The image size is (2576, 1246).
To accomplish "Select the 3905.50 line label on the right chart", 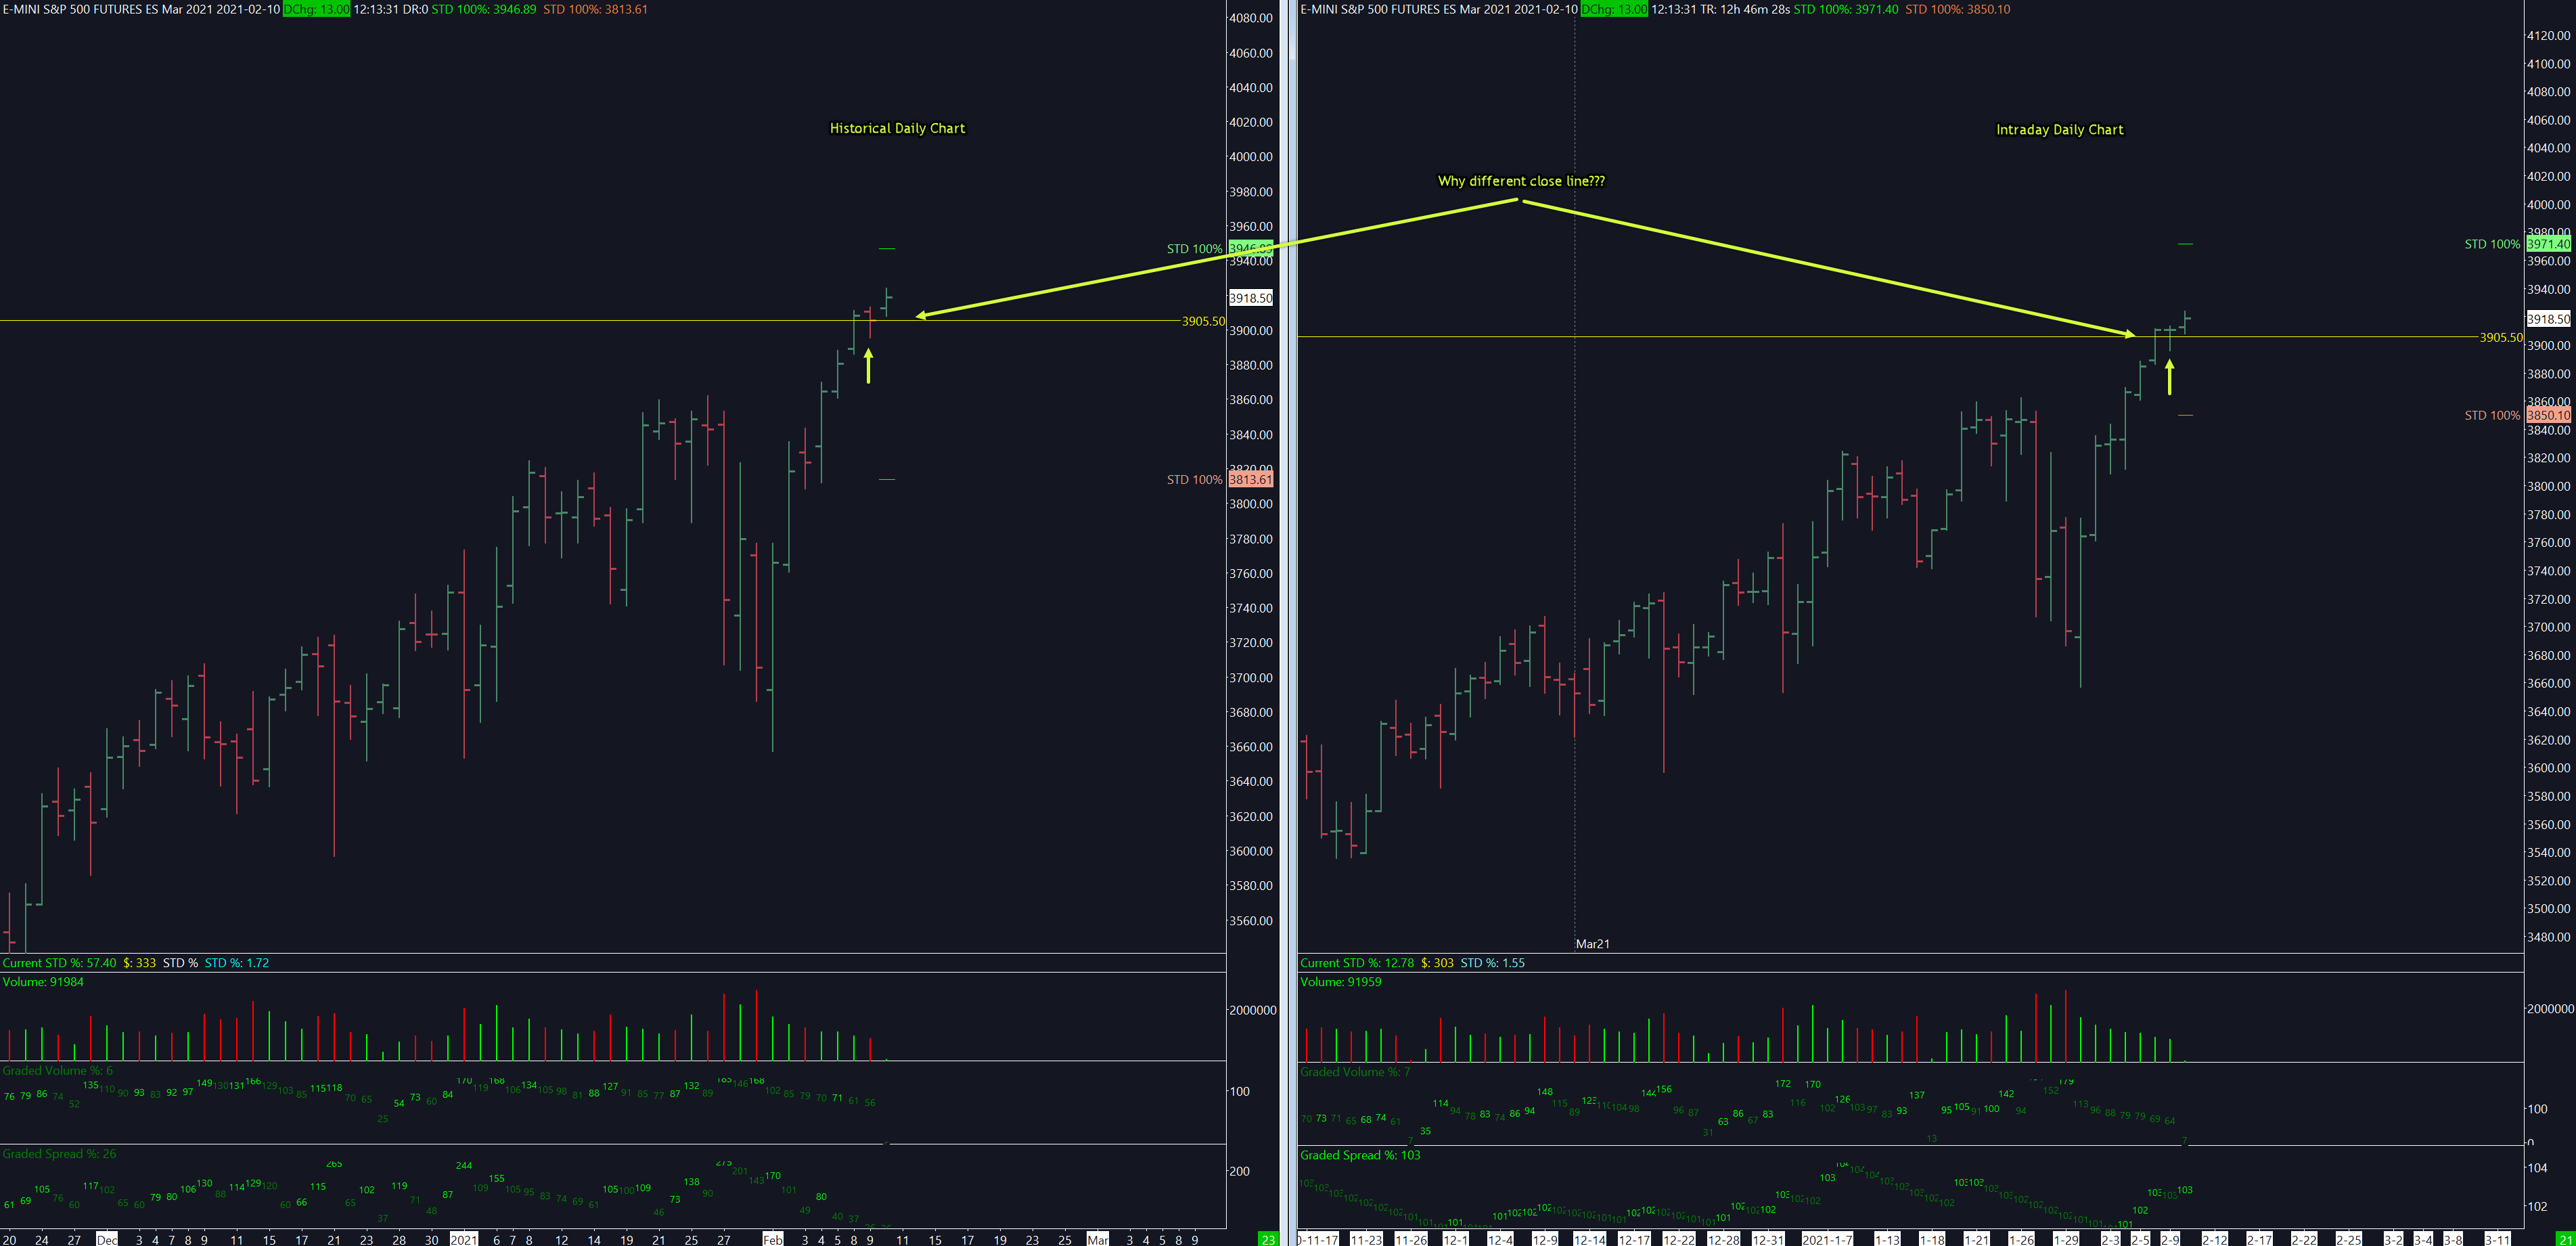I will click(x=2500, y=338).
